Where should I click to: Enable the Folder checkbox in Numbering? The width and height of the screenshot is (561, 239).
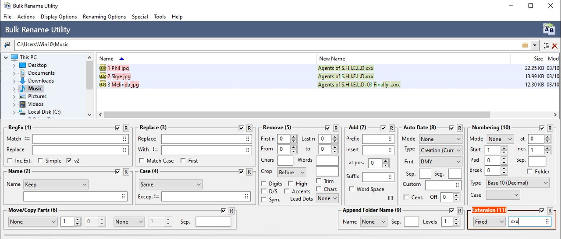click(530, 171)
